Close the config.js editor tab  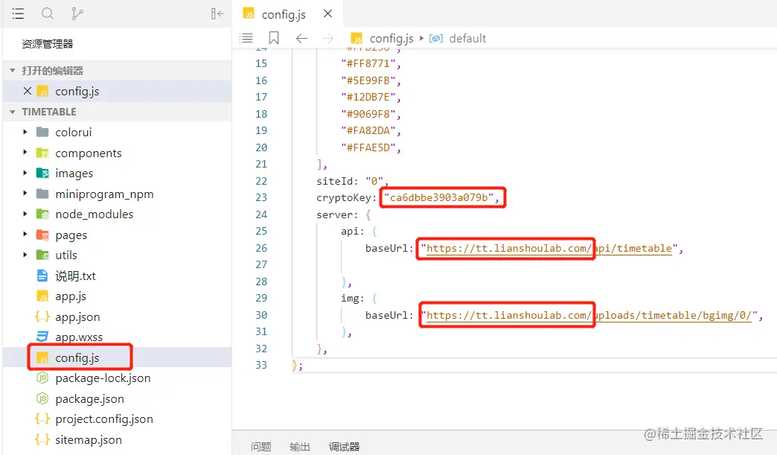click(x=327, y=14)
